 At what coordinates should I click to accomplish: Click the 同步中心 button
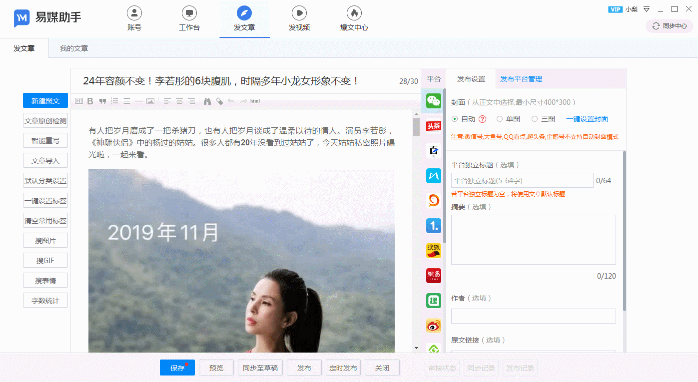[x=670, y=26]
